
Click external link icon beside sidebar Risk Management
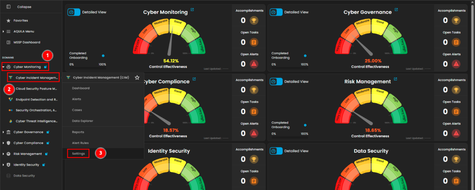pos(46,154)
